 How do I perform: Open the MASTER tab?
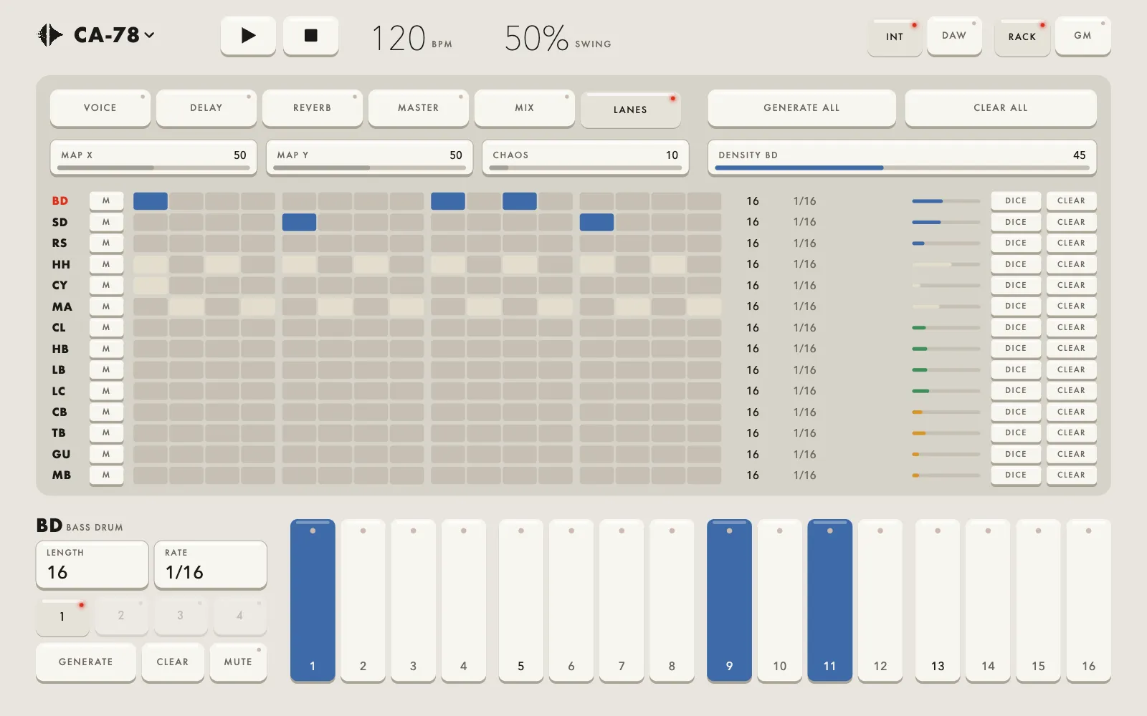419,107
